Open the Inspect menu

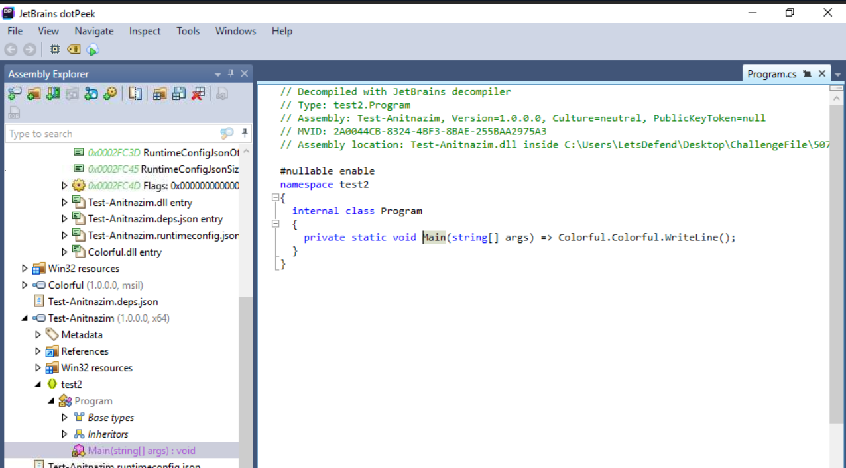click(x=145, y=31)
